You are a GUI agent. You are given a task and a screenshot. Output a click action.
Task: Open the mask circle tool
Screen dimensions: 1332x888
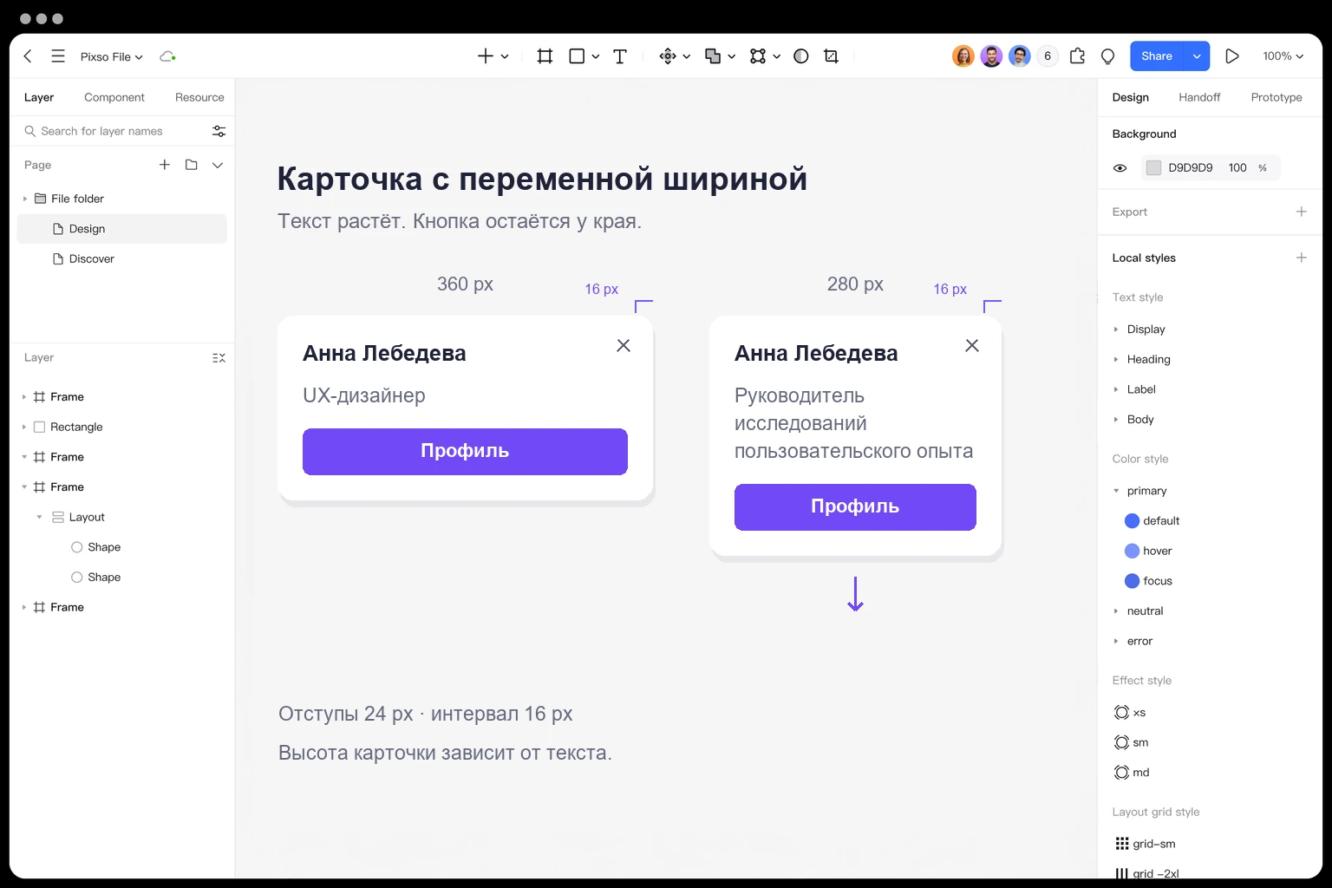(801, 56)
